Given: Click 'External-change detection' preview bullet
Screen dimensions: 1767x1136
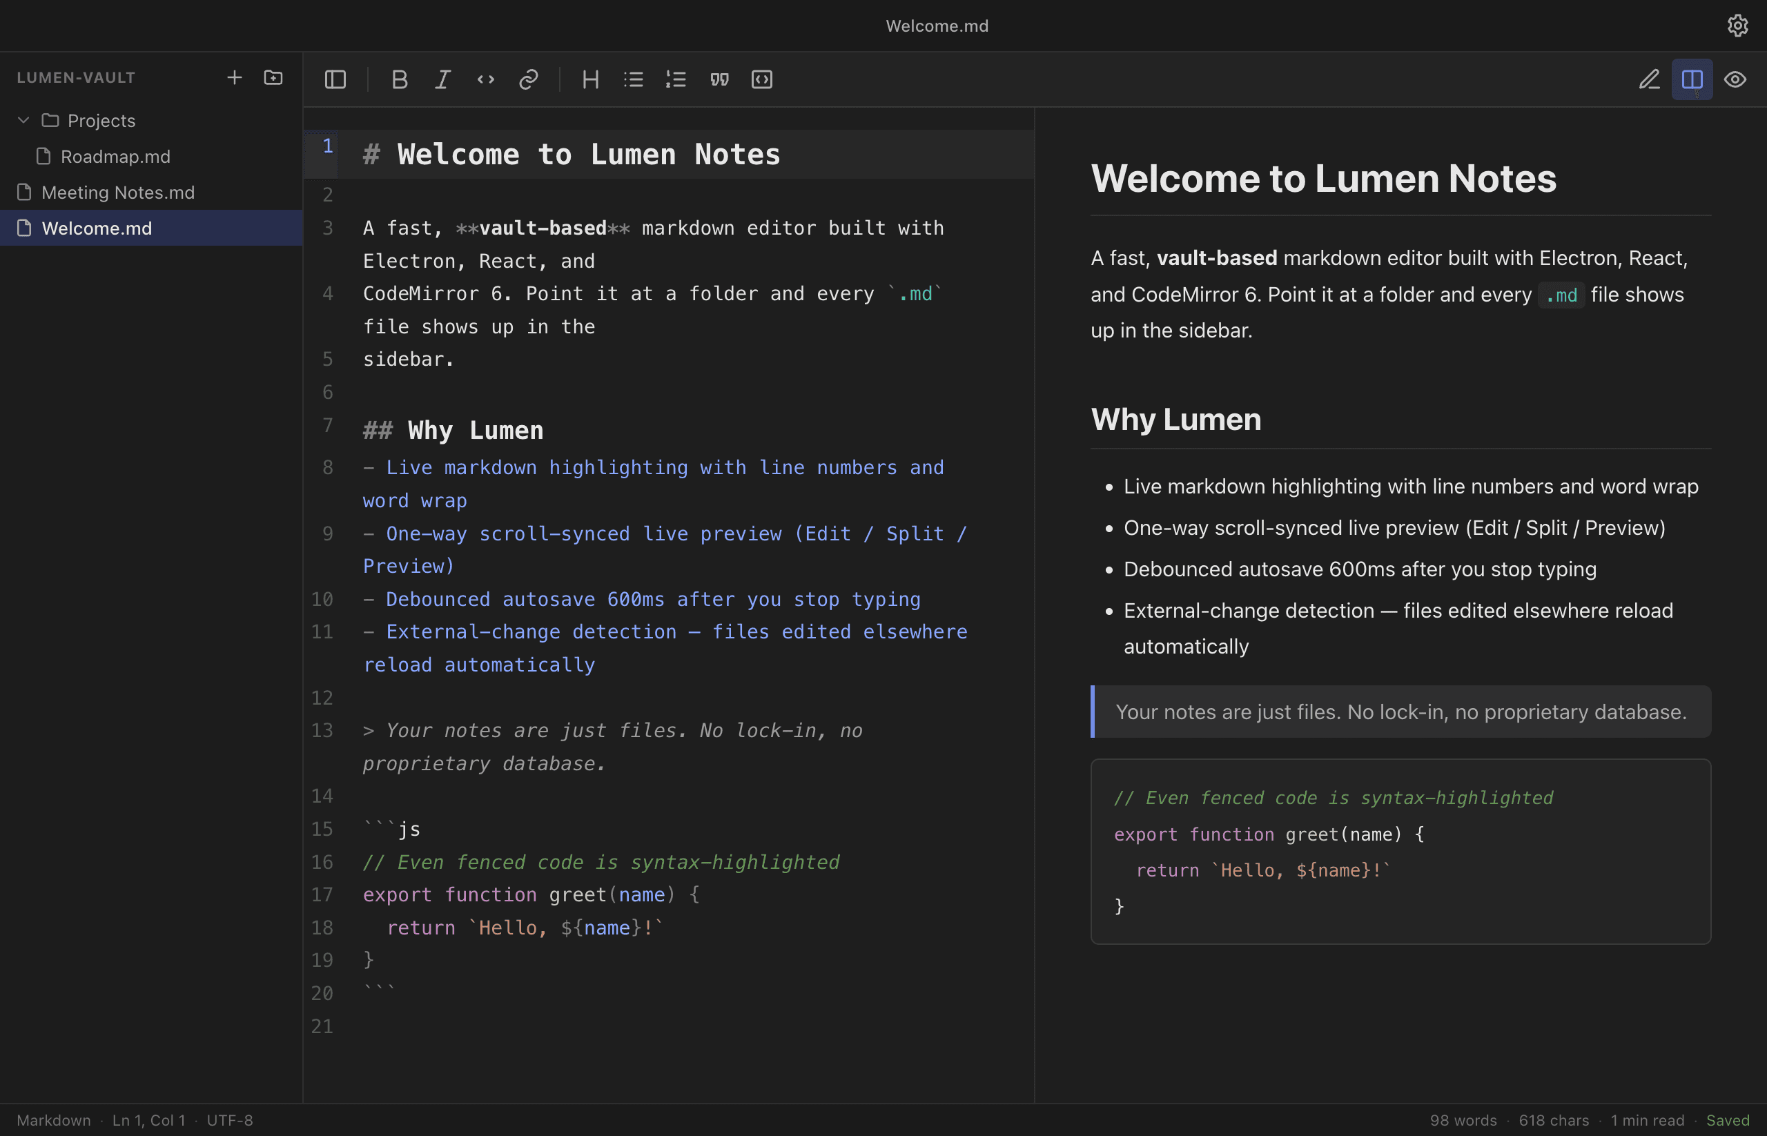Looking at the screenshot, I should tap(1398, 629).
